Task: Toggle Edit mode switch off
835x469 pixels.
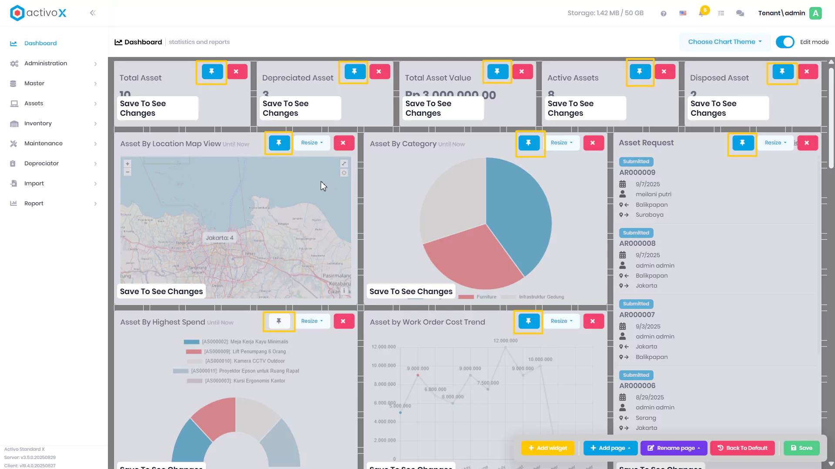Action: point(785,42)
